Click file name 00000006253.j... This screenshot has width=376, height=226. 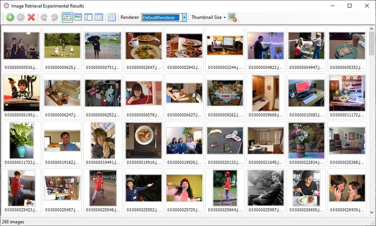(103, 115)
